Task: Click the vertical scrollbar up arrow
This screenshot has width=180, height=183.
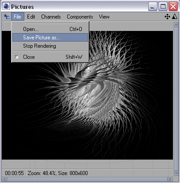Action: click(176, 25)
